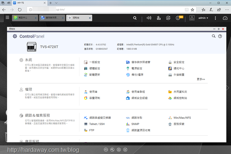This screenshot has width=231, height=154.
Task: Close the 儲存與快照 tab
Action: click(63, 18)
